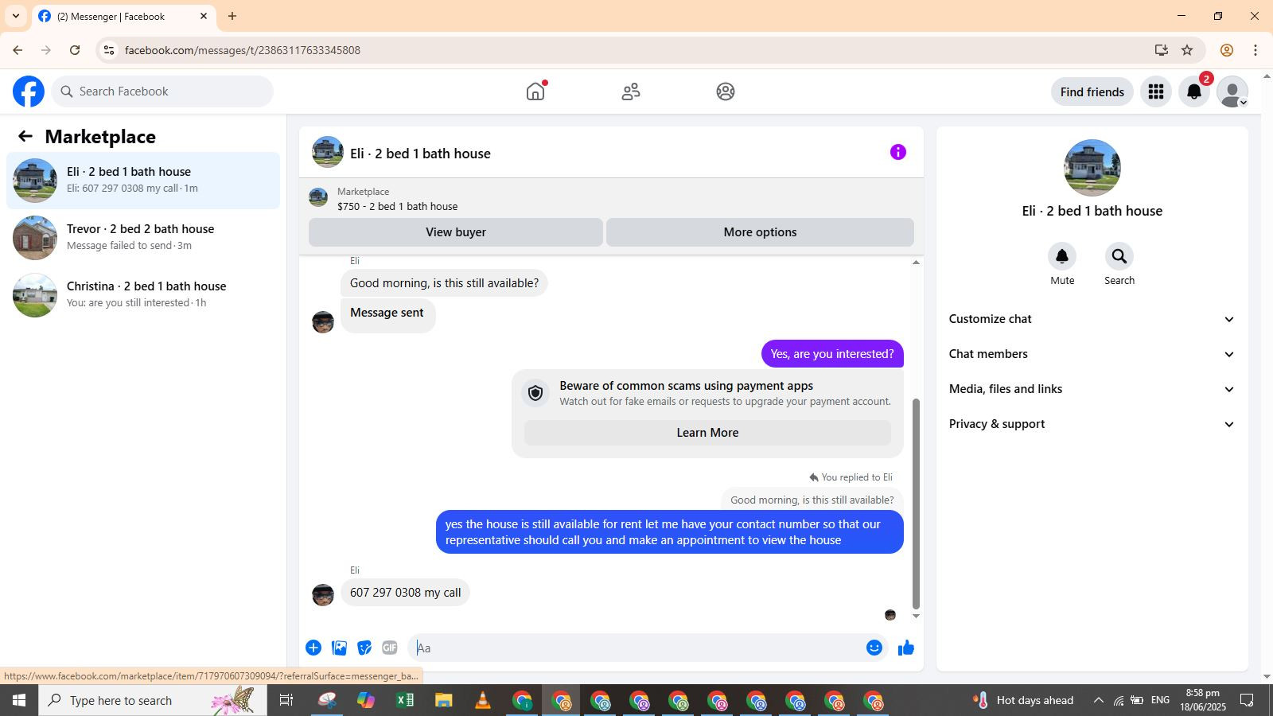This screenshot has width=1273, height=716.
Task: Open the Eli 2 bed 1 bath house chat
Action: tap(143, 181)
